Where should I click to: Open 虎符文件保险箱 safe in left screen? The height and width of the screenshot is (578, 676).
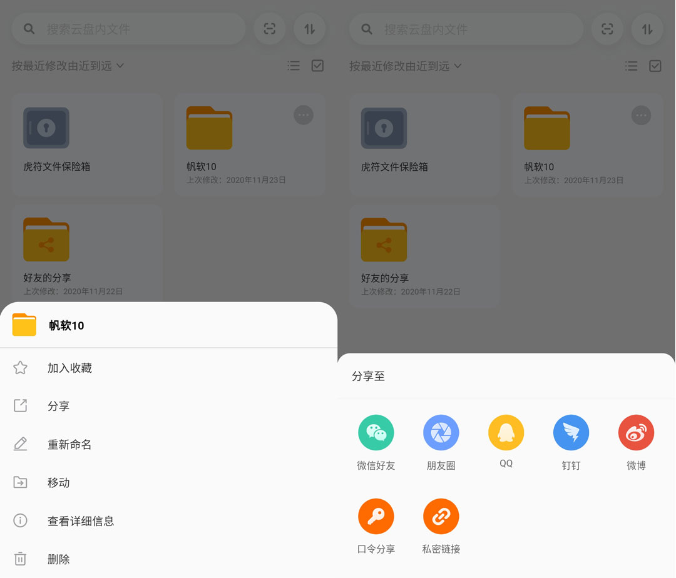87,145
